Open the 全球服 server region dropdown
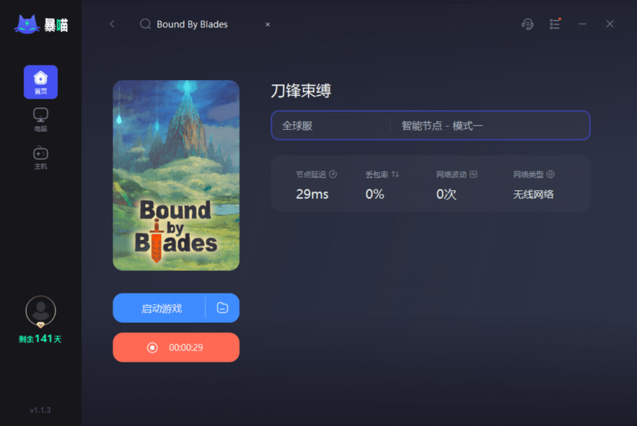637x426 pixels. pyautogui.click(x=331, y=126)
